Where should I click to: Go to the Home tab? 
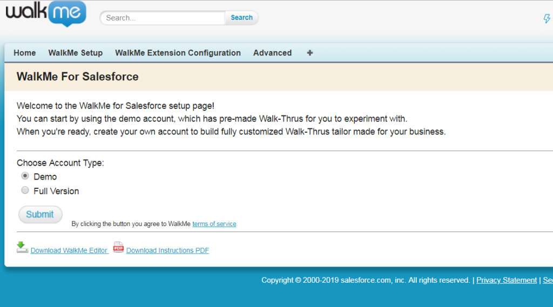point(24,53)
